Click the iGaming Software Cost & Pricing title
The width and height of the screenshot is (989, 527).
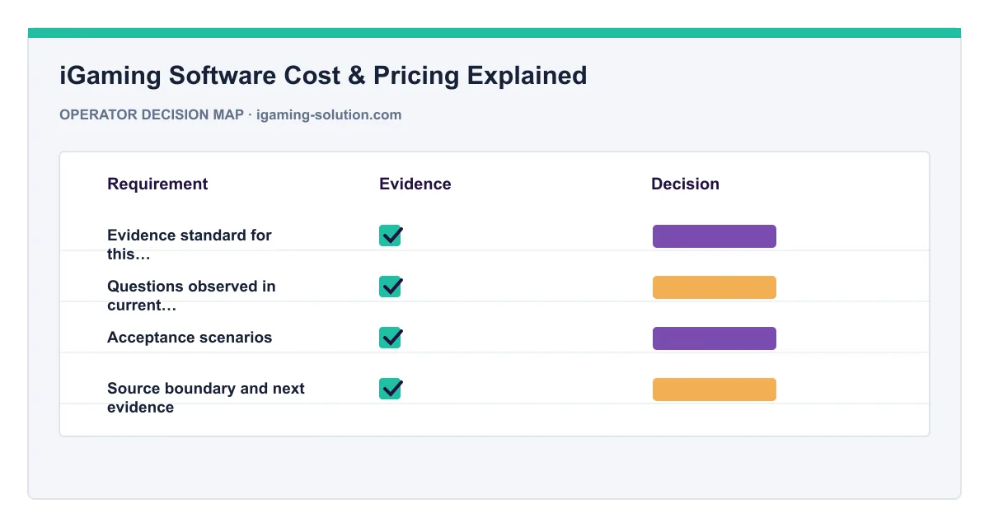323,75
